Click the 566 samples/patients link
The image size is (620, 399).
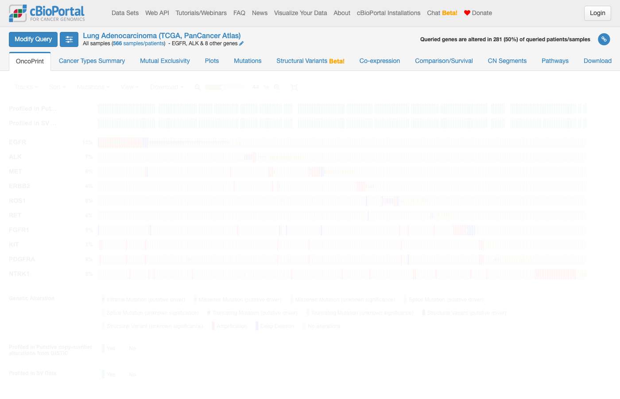(x=139, y=43)
